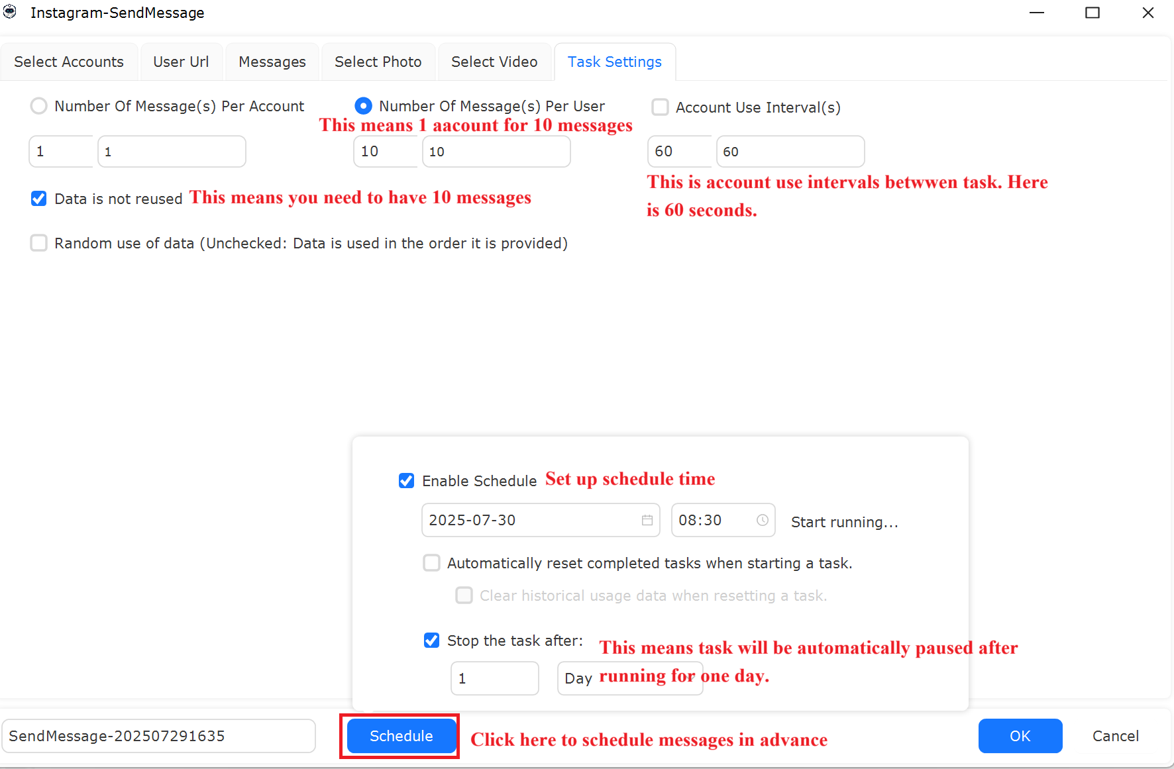1174x769 pixels.
Task: Open the Select Photo tab
Action: (x=378, y=62)
